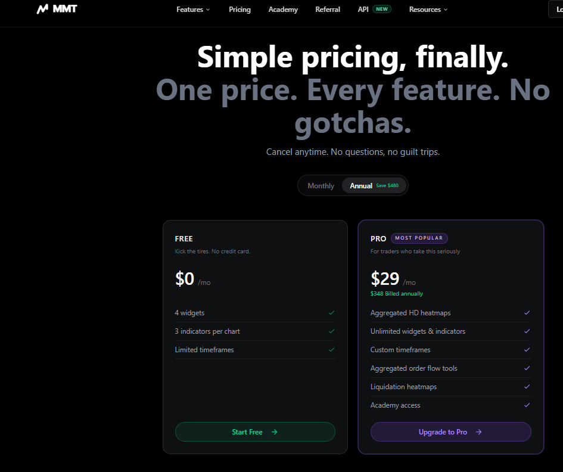Click the arrow icon inside Start Free button
The width and height of the screenshot is (563, 472).
[273, 431]
